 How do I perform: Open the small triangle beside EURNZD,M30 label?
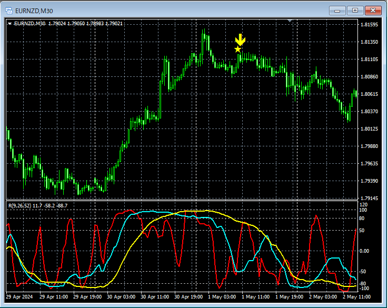click(10, 23)
